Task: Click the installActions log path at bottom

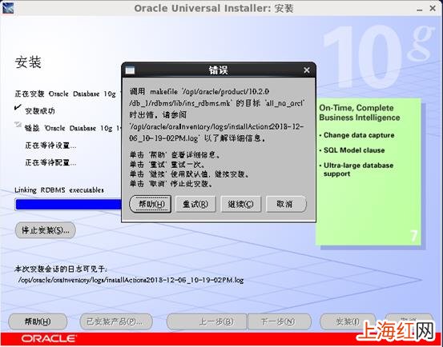Action: pos(131,280)
